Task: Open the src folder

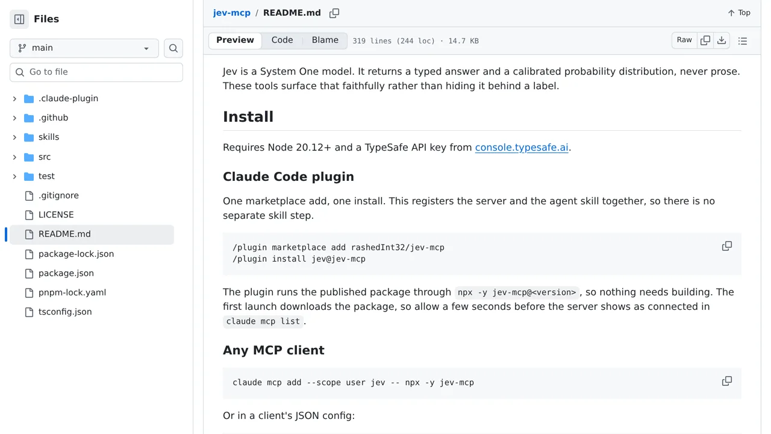Action: 45,157
